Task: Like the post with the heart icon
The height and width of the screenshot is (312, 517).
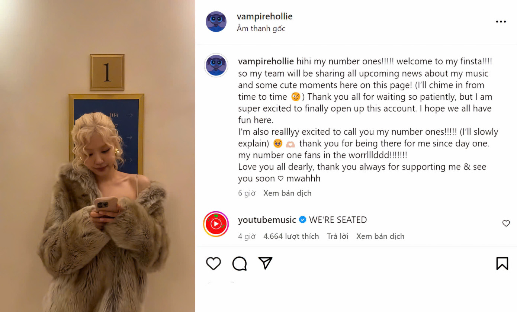Action: 213,263
